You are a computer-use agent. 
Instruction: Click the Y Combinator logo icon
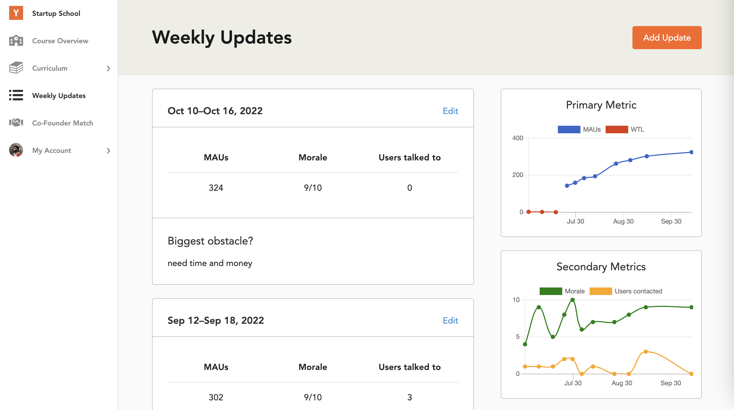click(x=16, y=13)
